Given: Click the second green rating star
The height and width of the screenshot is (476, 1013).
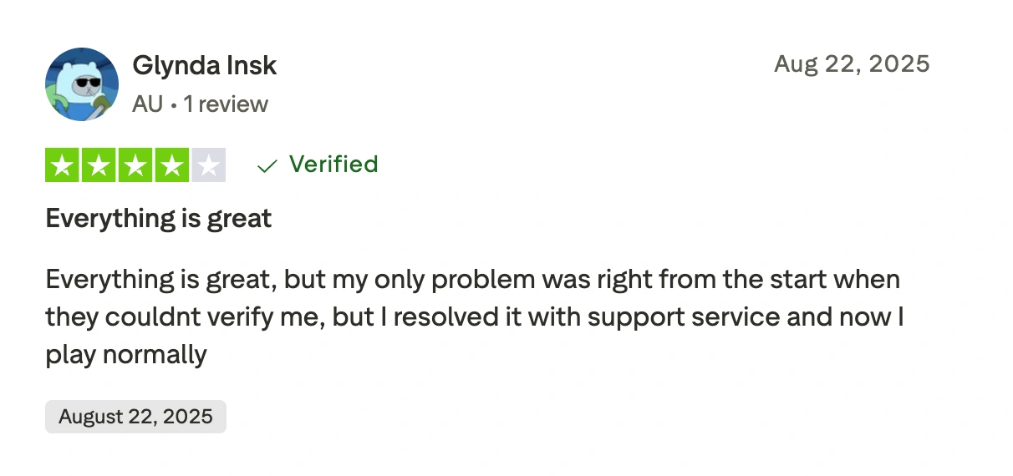Looking at the screenshot, I should point(99,165).
